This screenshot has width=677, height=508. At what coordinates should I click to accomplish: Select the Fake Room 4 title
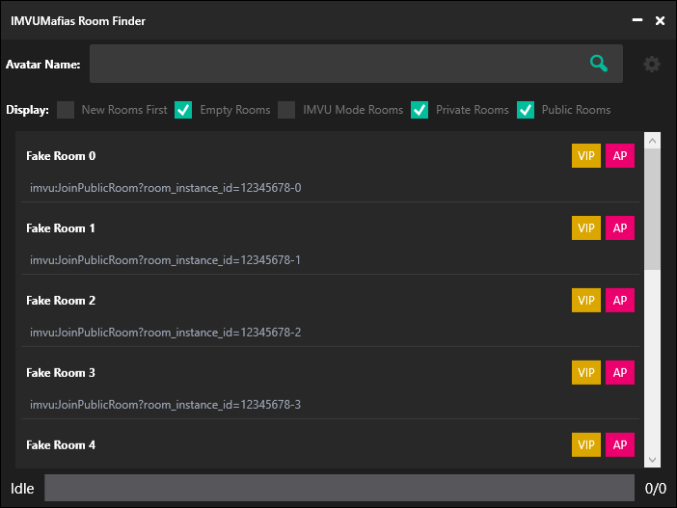pos(61,444)
